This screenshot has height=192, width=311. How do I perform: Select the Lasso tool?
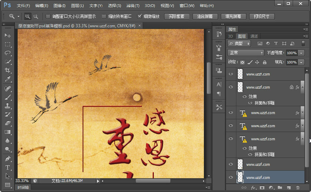(x=8, y=53)
